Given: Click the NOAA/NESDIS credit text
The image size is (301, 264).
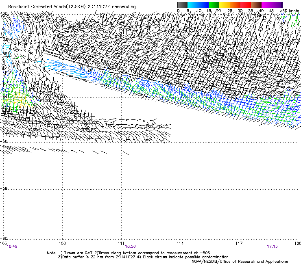Looking at the screenshot, I should [x=240, y=262].
